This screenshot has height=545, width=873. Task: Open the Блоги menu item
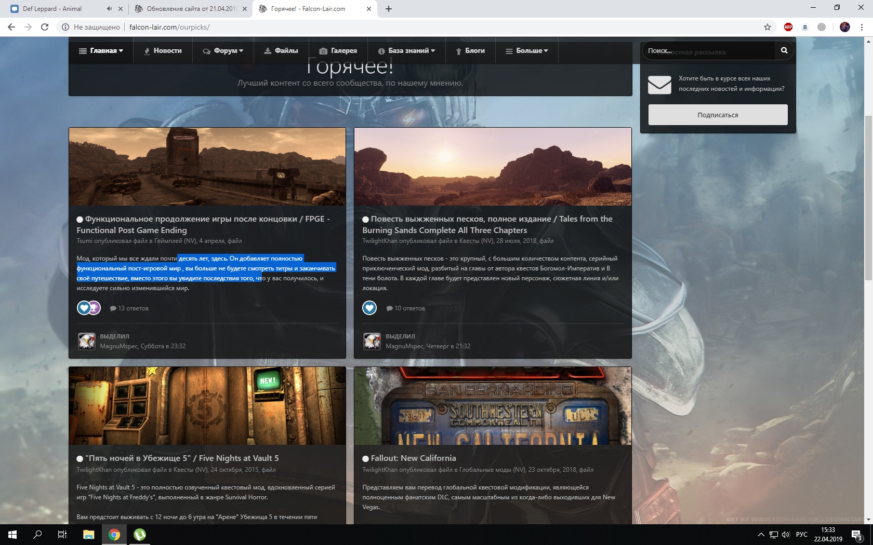[470, 51]
